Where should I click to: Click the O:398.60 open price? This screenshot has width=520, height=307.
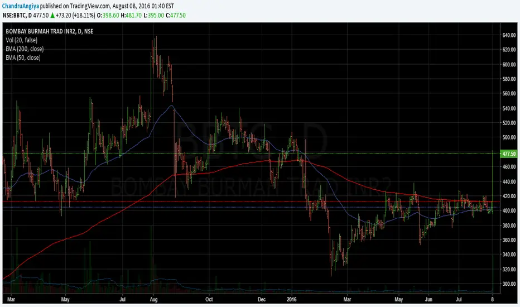point(108,15)
